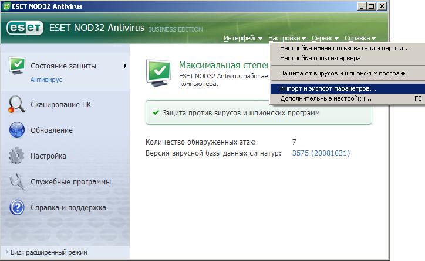Open Дополнительные настройки menu entry
425x261 pixels.
point(348,99)
